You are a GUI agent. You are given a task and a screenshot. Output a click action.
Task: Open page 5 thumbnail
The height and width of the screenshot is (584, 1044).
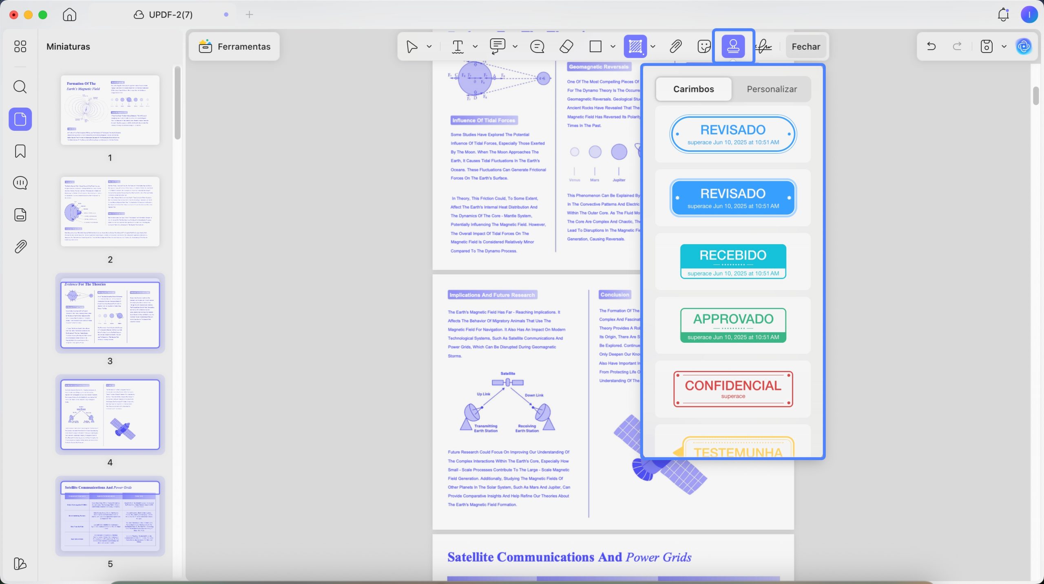110,516
